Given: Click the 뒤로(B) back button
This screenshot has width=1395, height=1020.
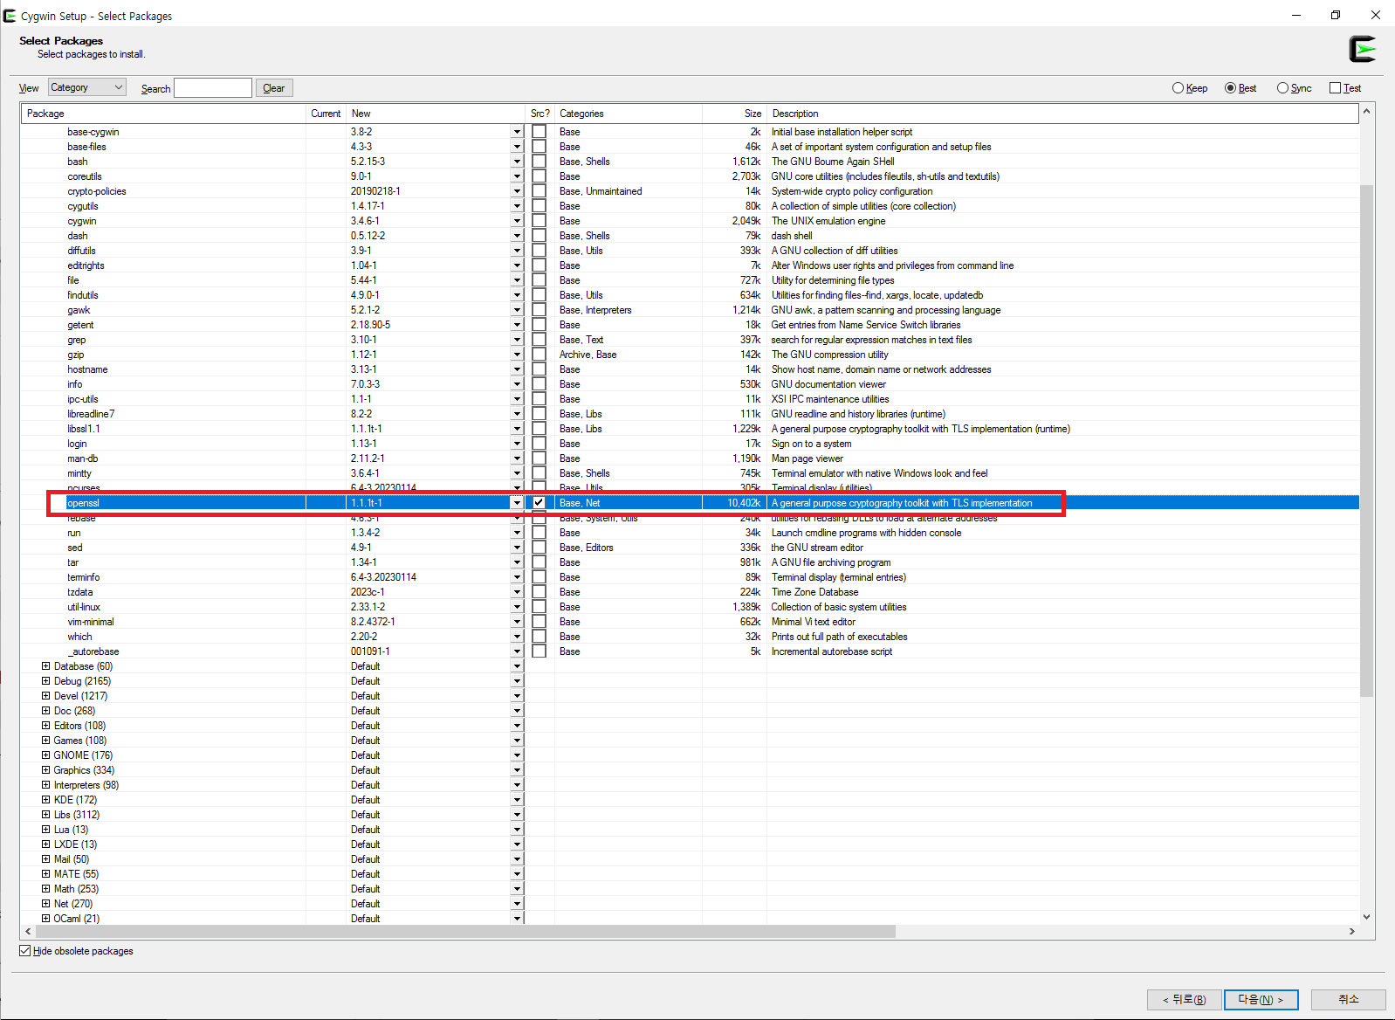Looking at the screenshot, I should 1184,1000.
